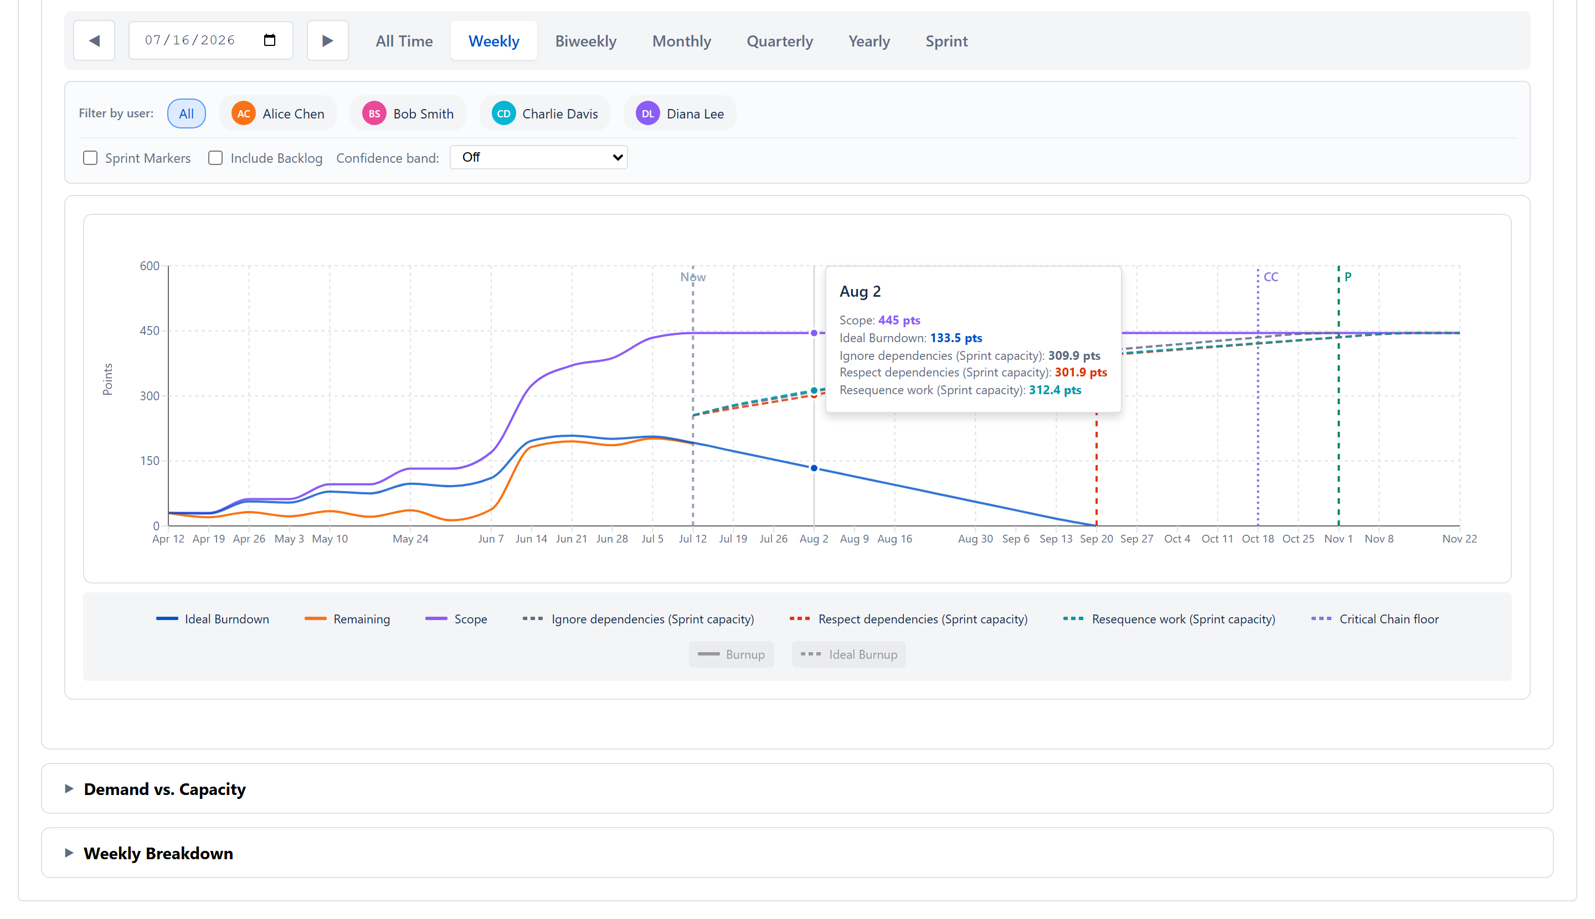Show the hidden Burnup series

[x=731, y=654]
